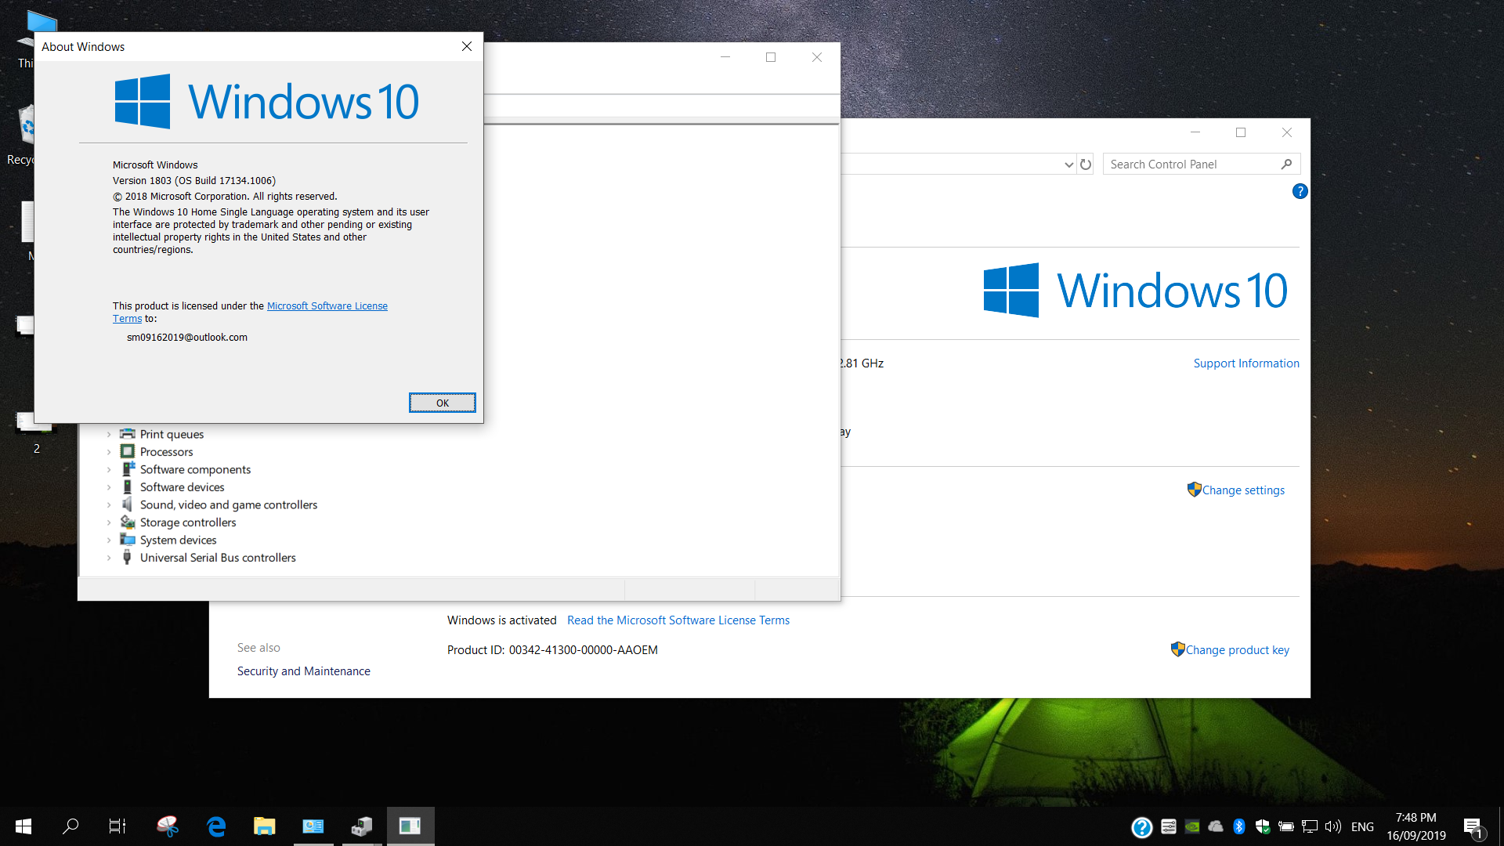Open Task View on the taskbar

117,826
